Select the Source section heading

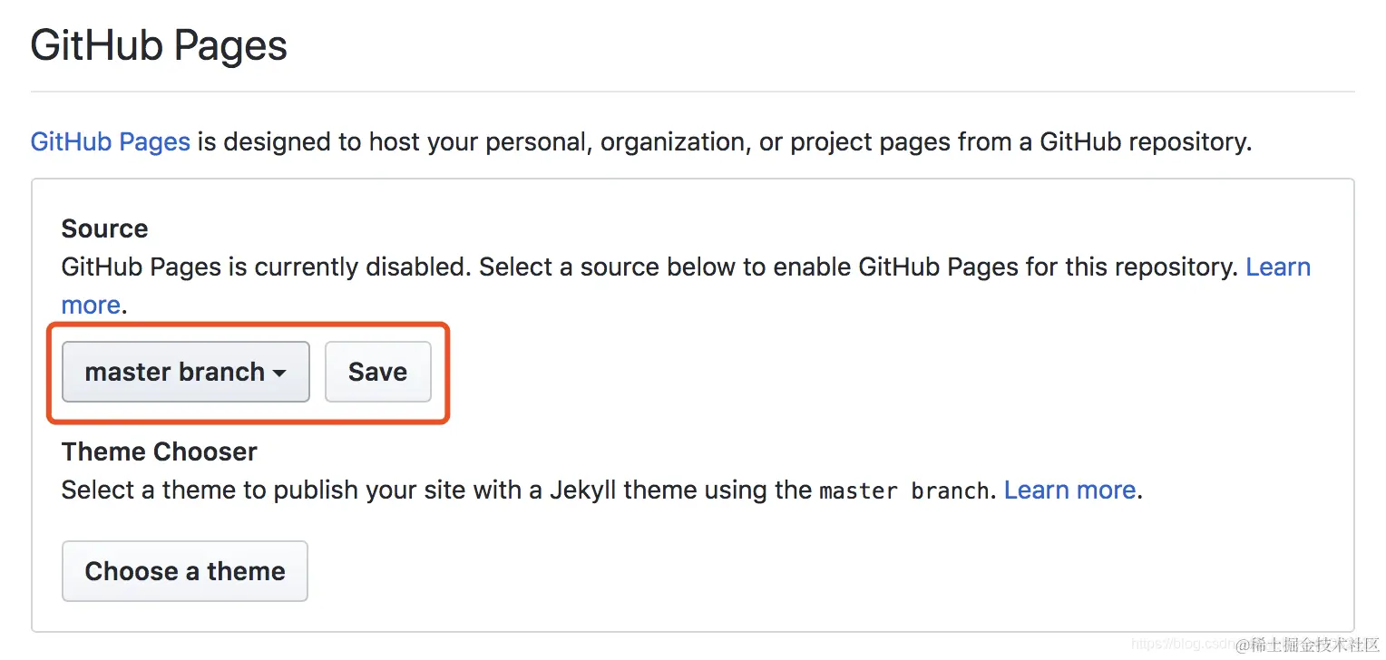pyautogui.click(x=104, y=228)
